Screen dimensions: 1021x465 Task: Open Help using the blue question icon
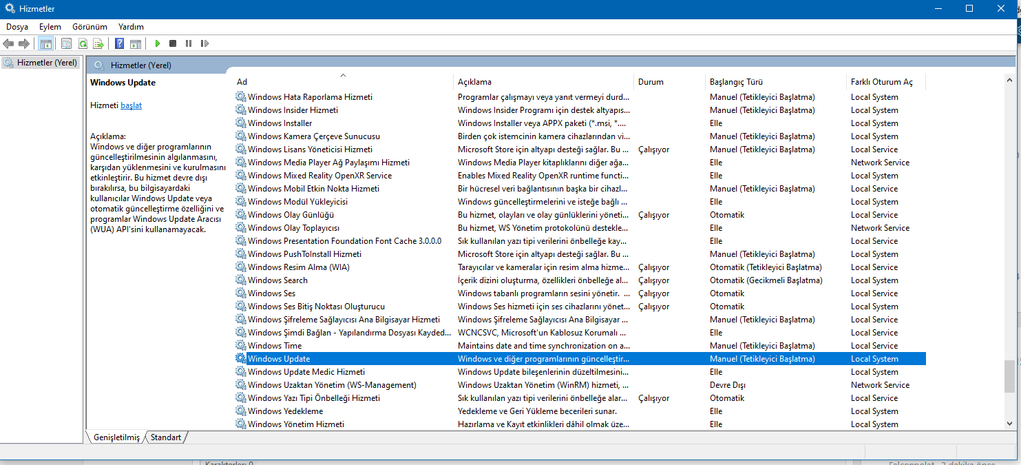coord(119,43)
